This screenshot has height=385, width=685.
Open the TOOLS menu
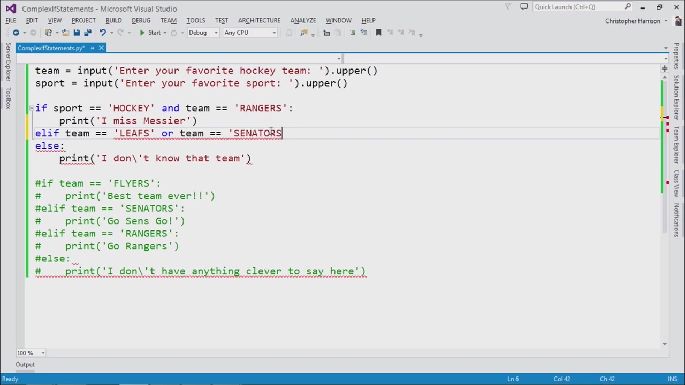click(195, 20)
